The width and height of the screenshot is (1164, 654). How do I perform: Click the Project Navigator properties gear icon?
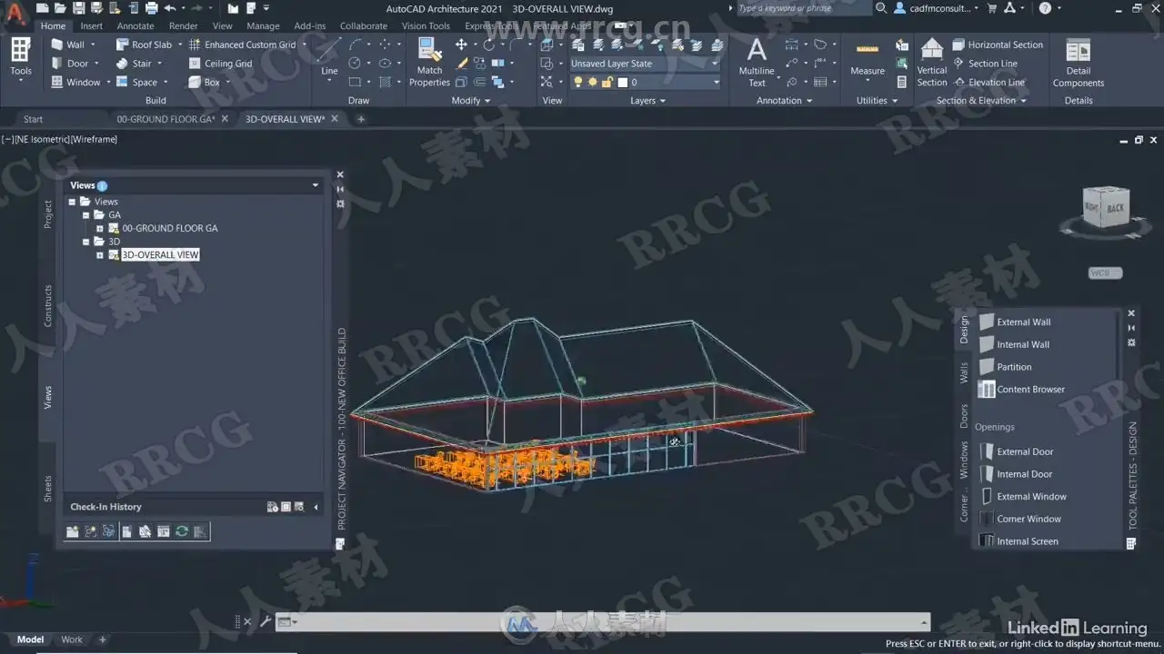click(x=340, y=203)
